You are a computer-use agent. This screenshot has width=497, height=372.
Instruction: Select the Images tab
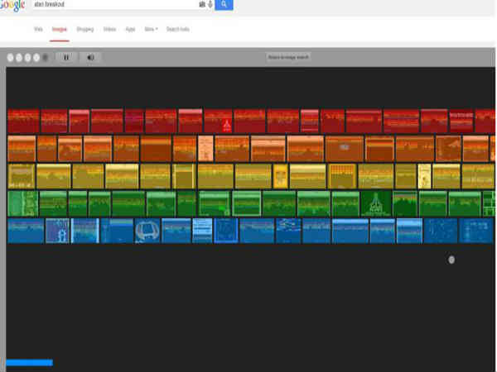(60, 29)
